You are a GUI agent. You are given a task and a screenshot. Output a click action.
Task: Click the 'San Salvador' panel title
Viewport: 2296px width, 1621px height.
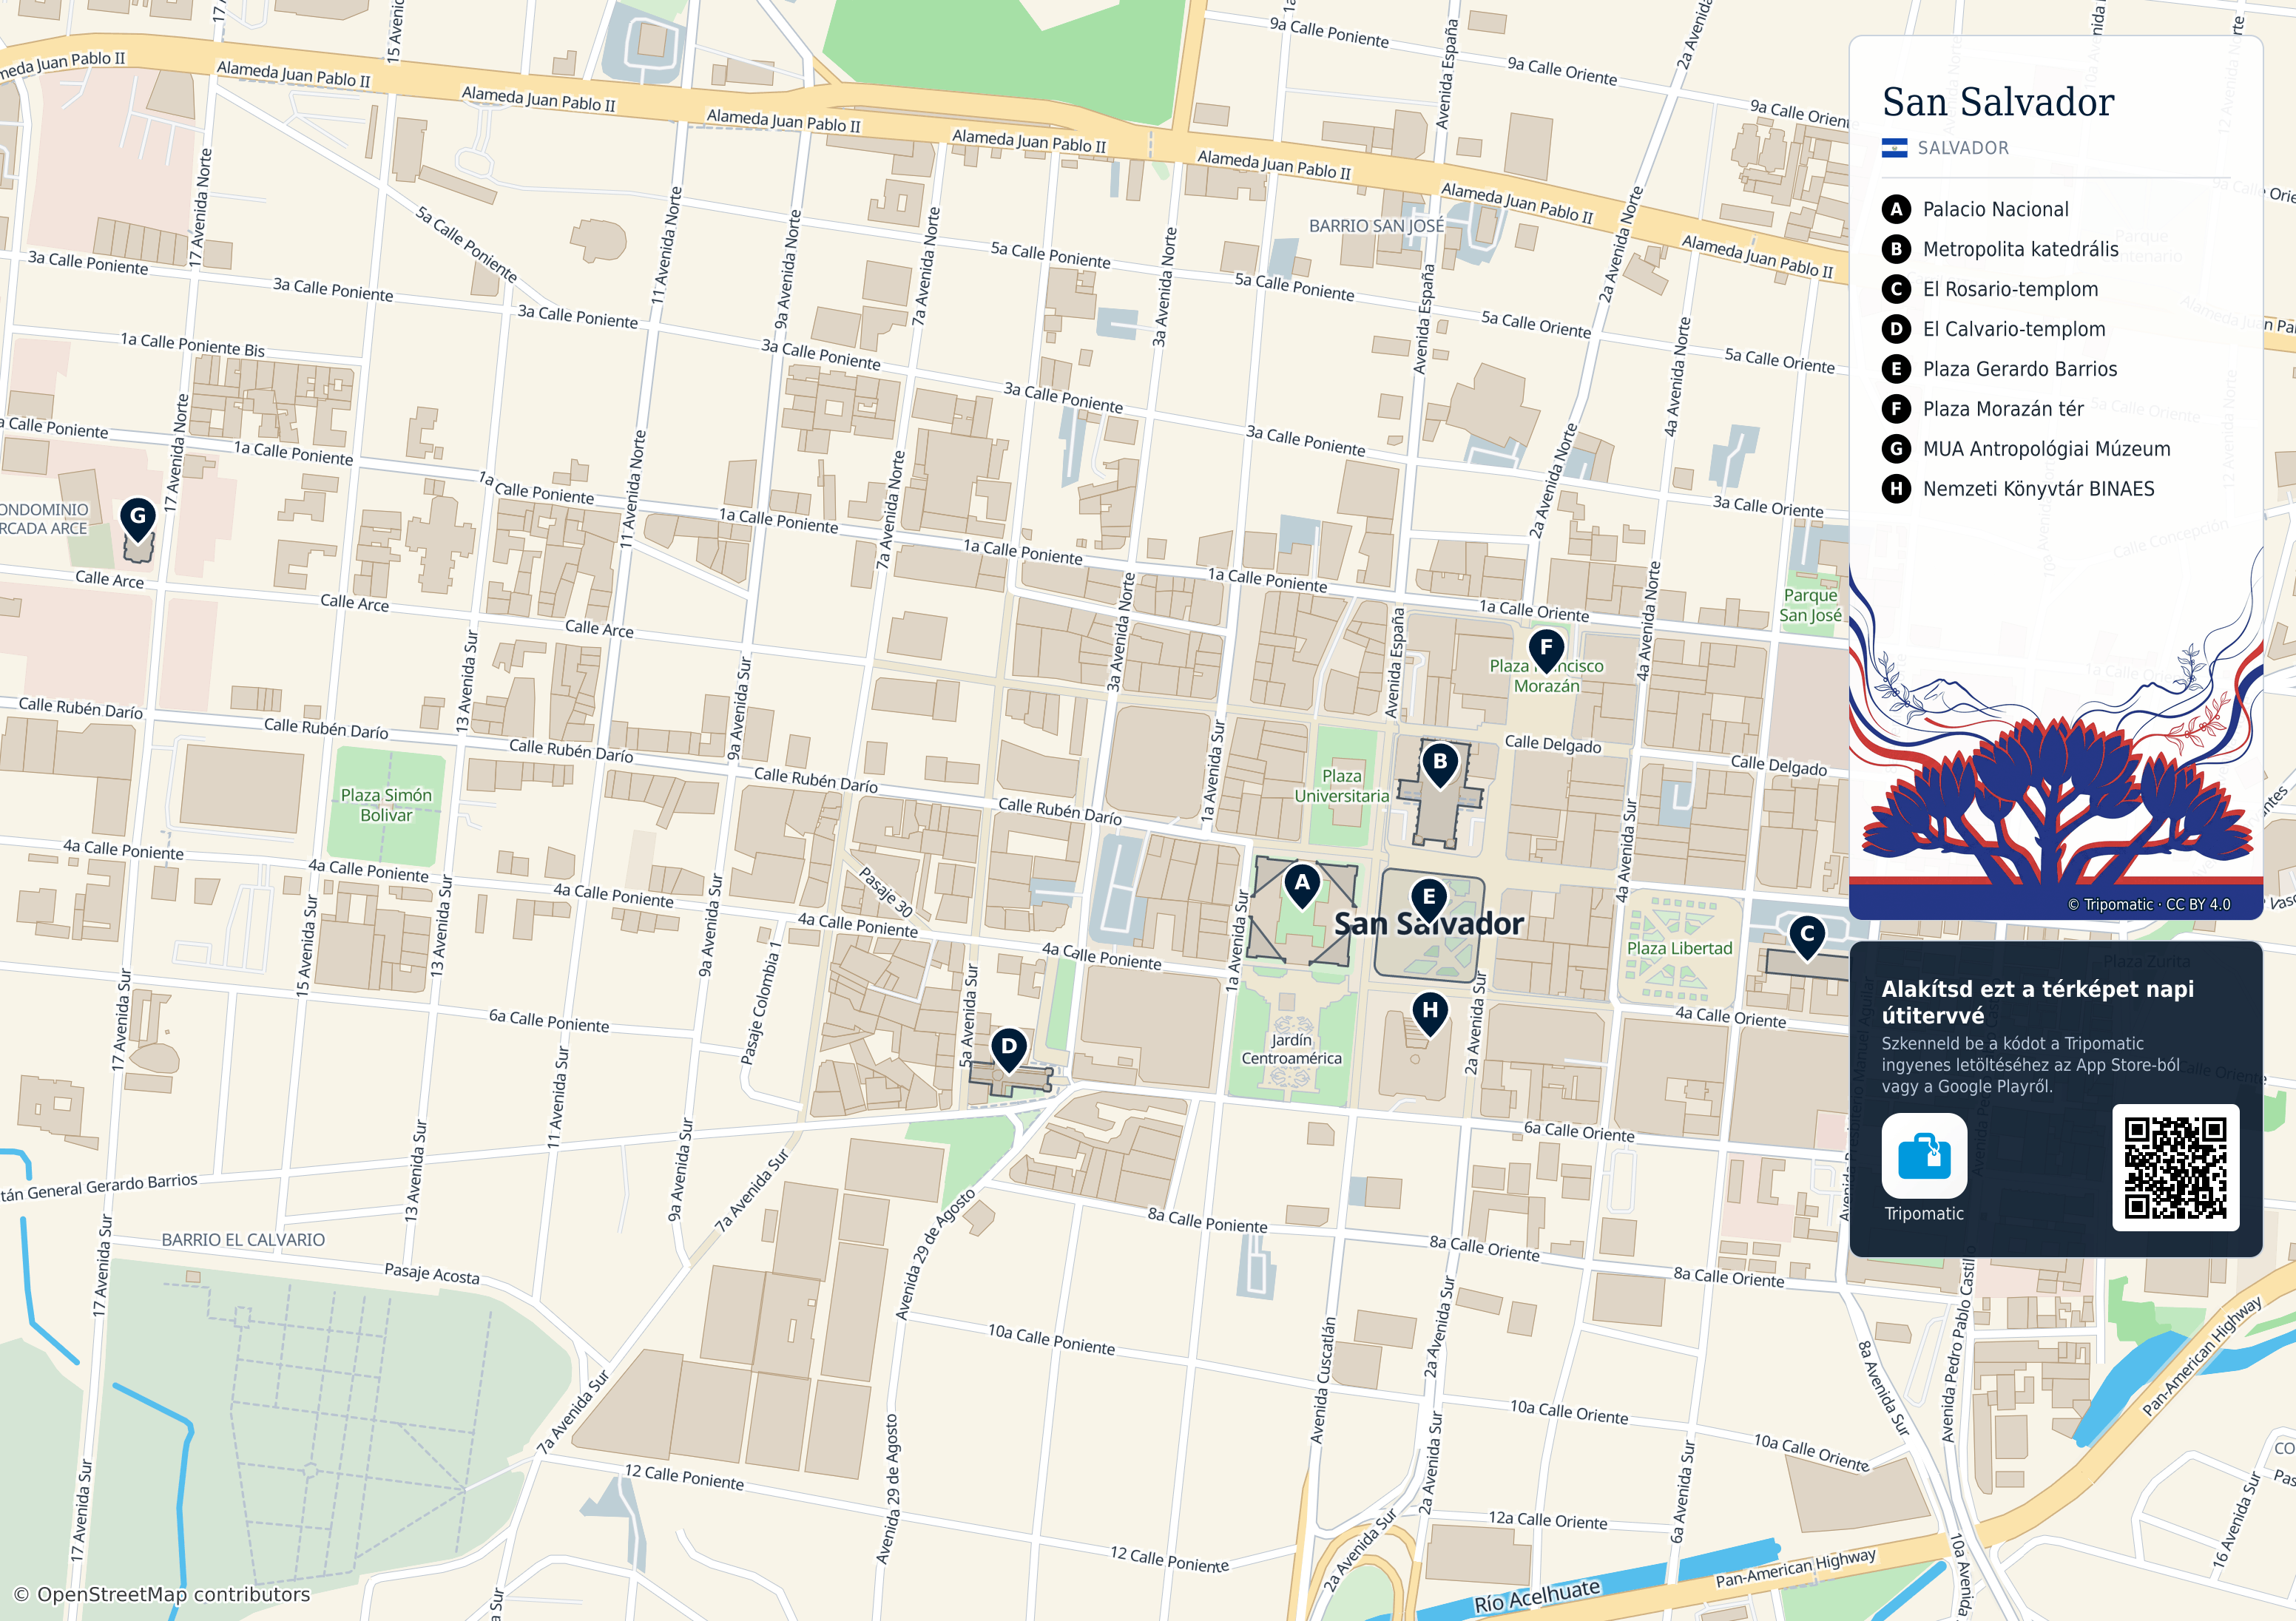tap(1998, 102)
